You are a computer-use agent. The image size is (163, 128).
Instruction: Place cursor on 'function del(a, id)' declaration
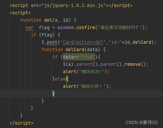click(x=45, y=20)
